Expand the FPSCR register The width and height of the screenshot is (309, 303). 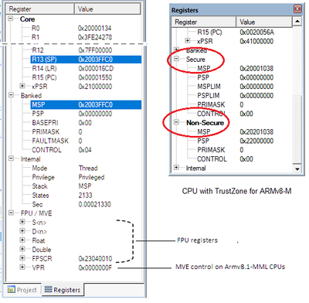pos(22,258)
